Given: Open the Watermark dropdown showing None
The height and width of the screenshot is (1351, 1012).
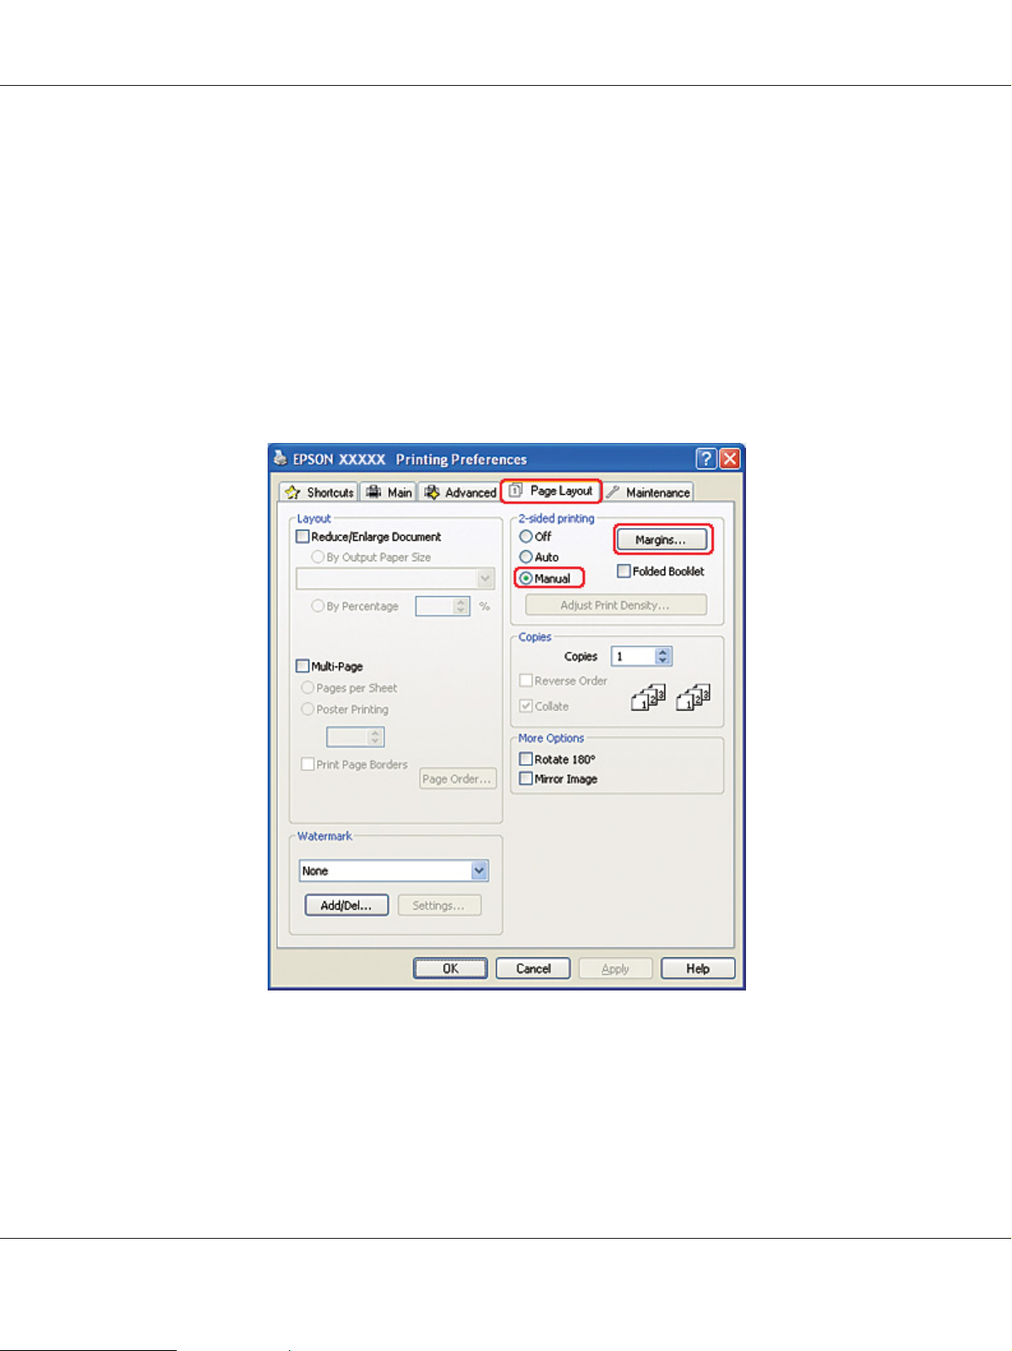Looking at the screenshot, I should click(x=394, y=871).
